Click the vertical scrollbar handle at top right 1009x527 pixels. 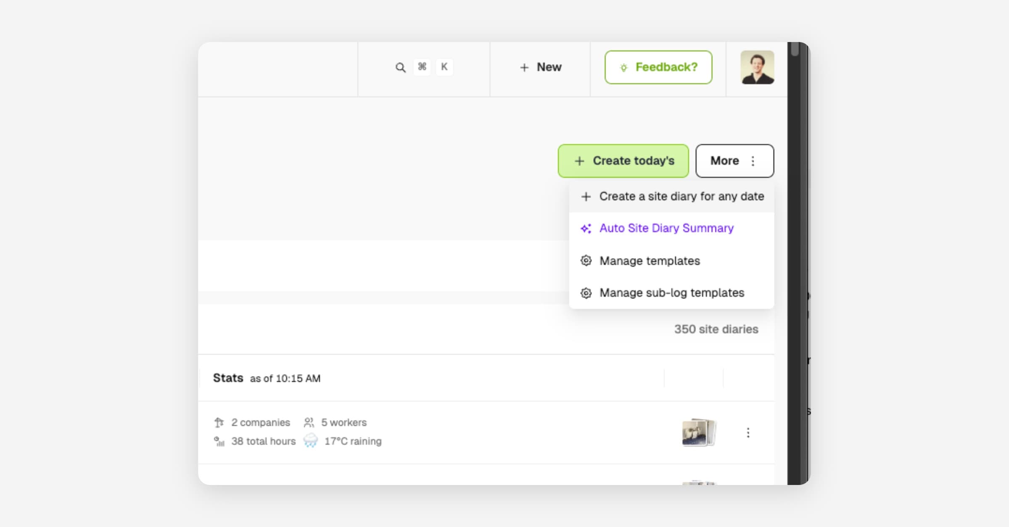(795, 49)
